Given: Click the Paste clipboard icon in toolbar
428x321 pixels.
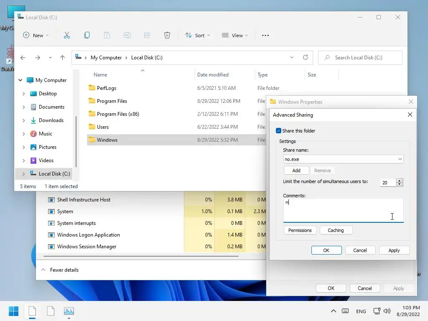Looking at the screenshot, I should point(107,35).
